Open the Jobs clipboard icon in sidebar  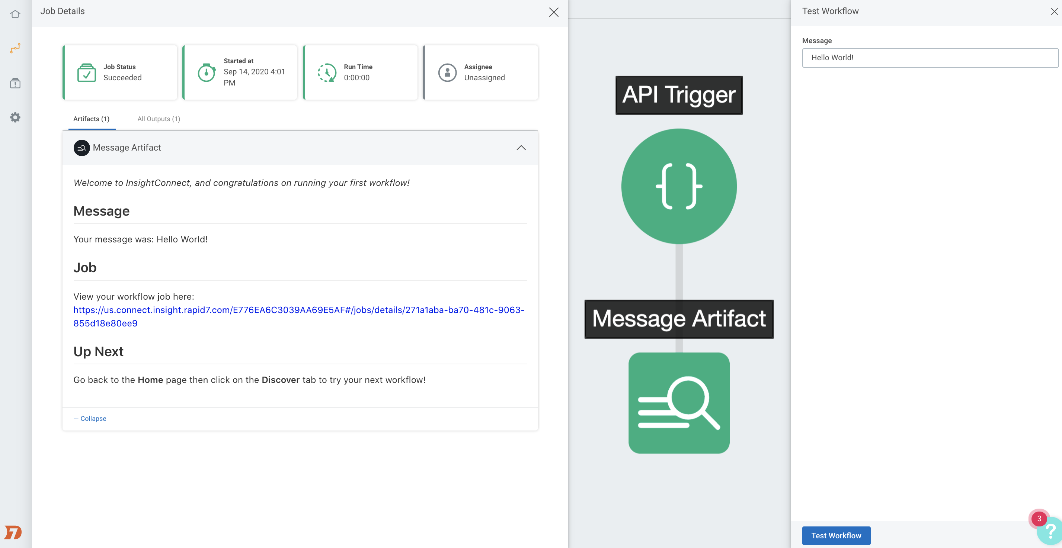(15, 83)
